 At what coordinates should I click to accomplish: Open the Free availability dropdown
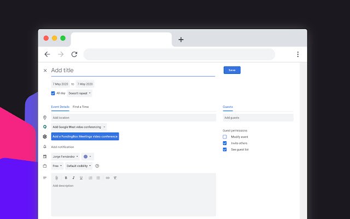(57, 166)
